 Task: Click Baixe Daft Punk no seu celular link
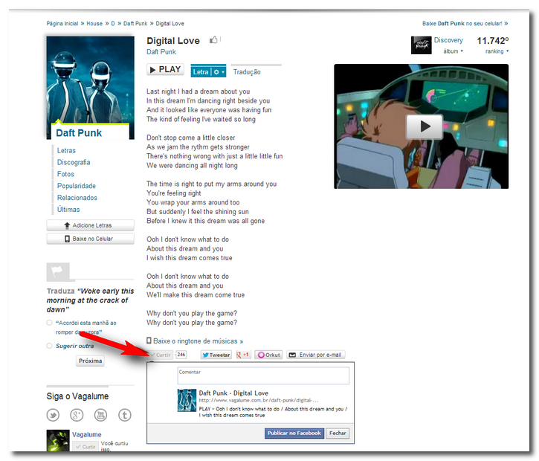point(465,23)
